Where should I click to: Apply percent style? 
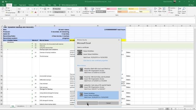(x=72, y=12)
